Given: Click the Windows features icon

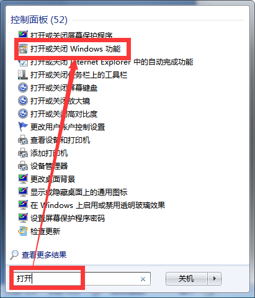Looking at the screenshot, I should pyautogui.click(x=23, y=48).
